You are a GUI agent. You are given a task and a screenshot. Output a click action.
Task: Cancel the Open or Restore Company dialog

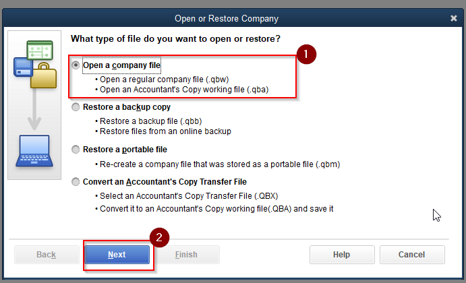click(412, 255)
